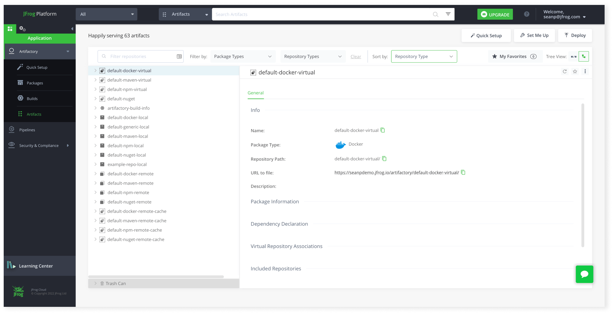Open the chat support widget
The image size is (612, 313).
tap(584, 274)
